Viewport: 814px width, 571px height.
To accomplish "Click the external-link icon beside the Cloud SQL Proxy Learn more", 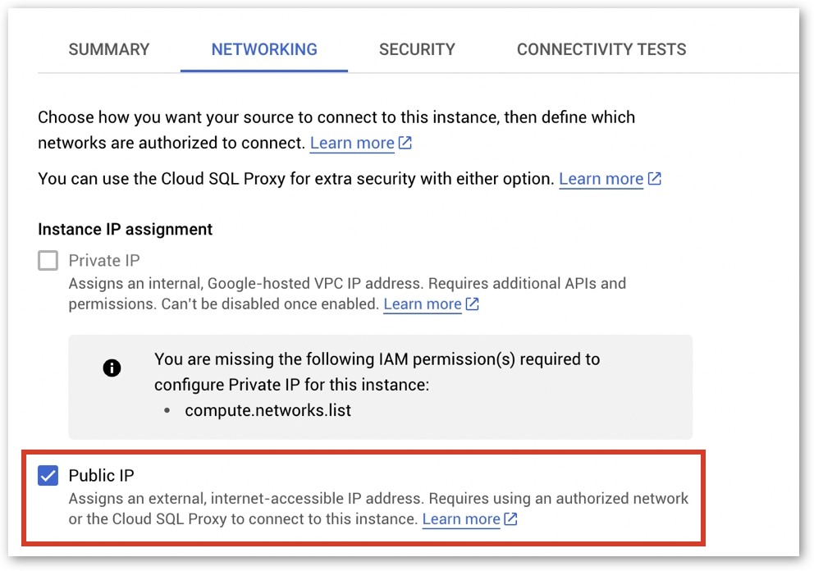I will (x=655, y=179).
